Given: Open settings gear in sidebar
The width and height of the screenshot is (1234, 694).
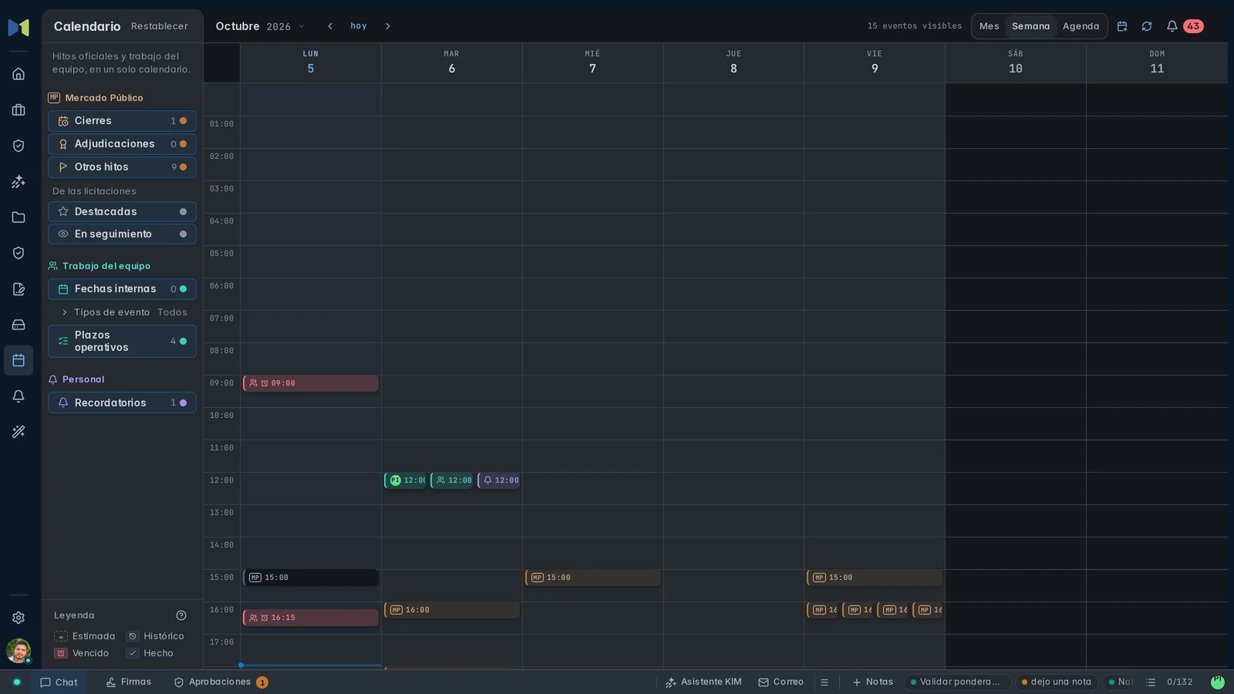Looking at the screenshot, I should [x=19, y=618].
